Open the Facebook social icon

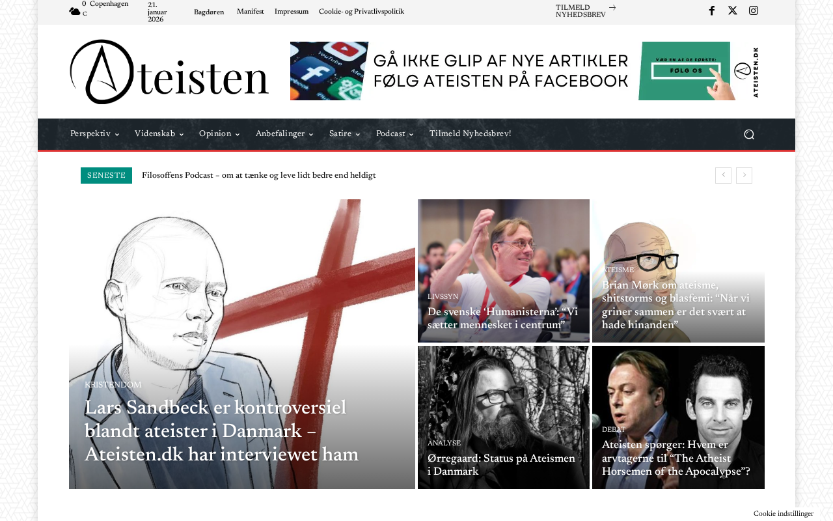click(711, 10)
